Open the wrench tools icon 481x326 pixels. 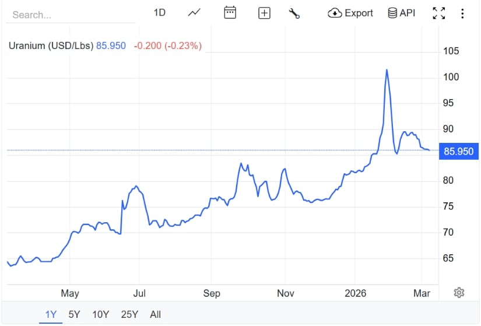tap(294, 13)
